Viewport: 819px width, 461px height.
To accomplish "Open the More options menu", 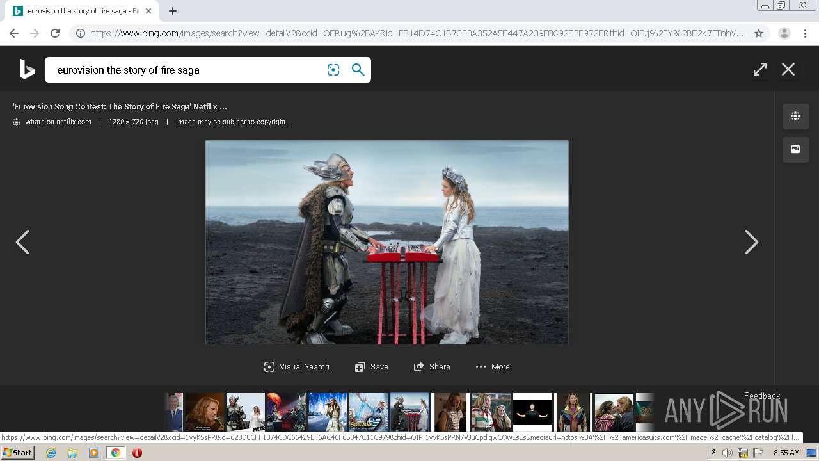I will pyautogui.click(x=493, y=367).
